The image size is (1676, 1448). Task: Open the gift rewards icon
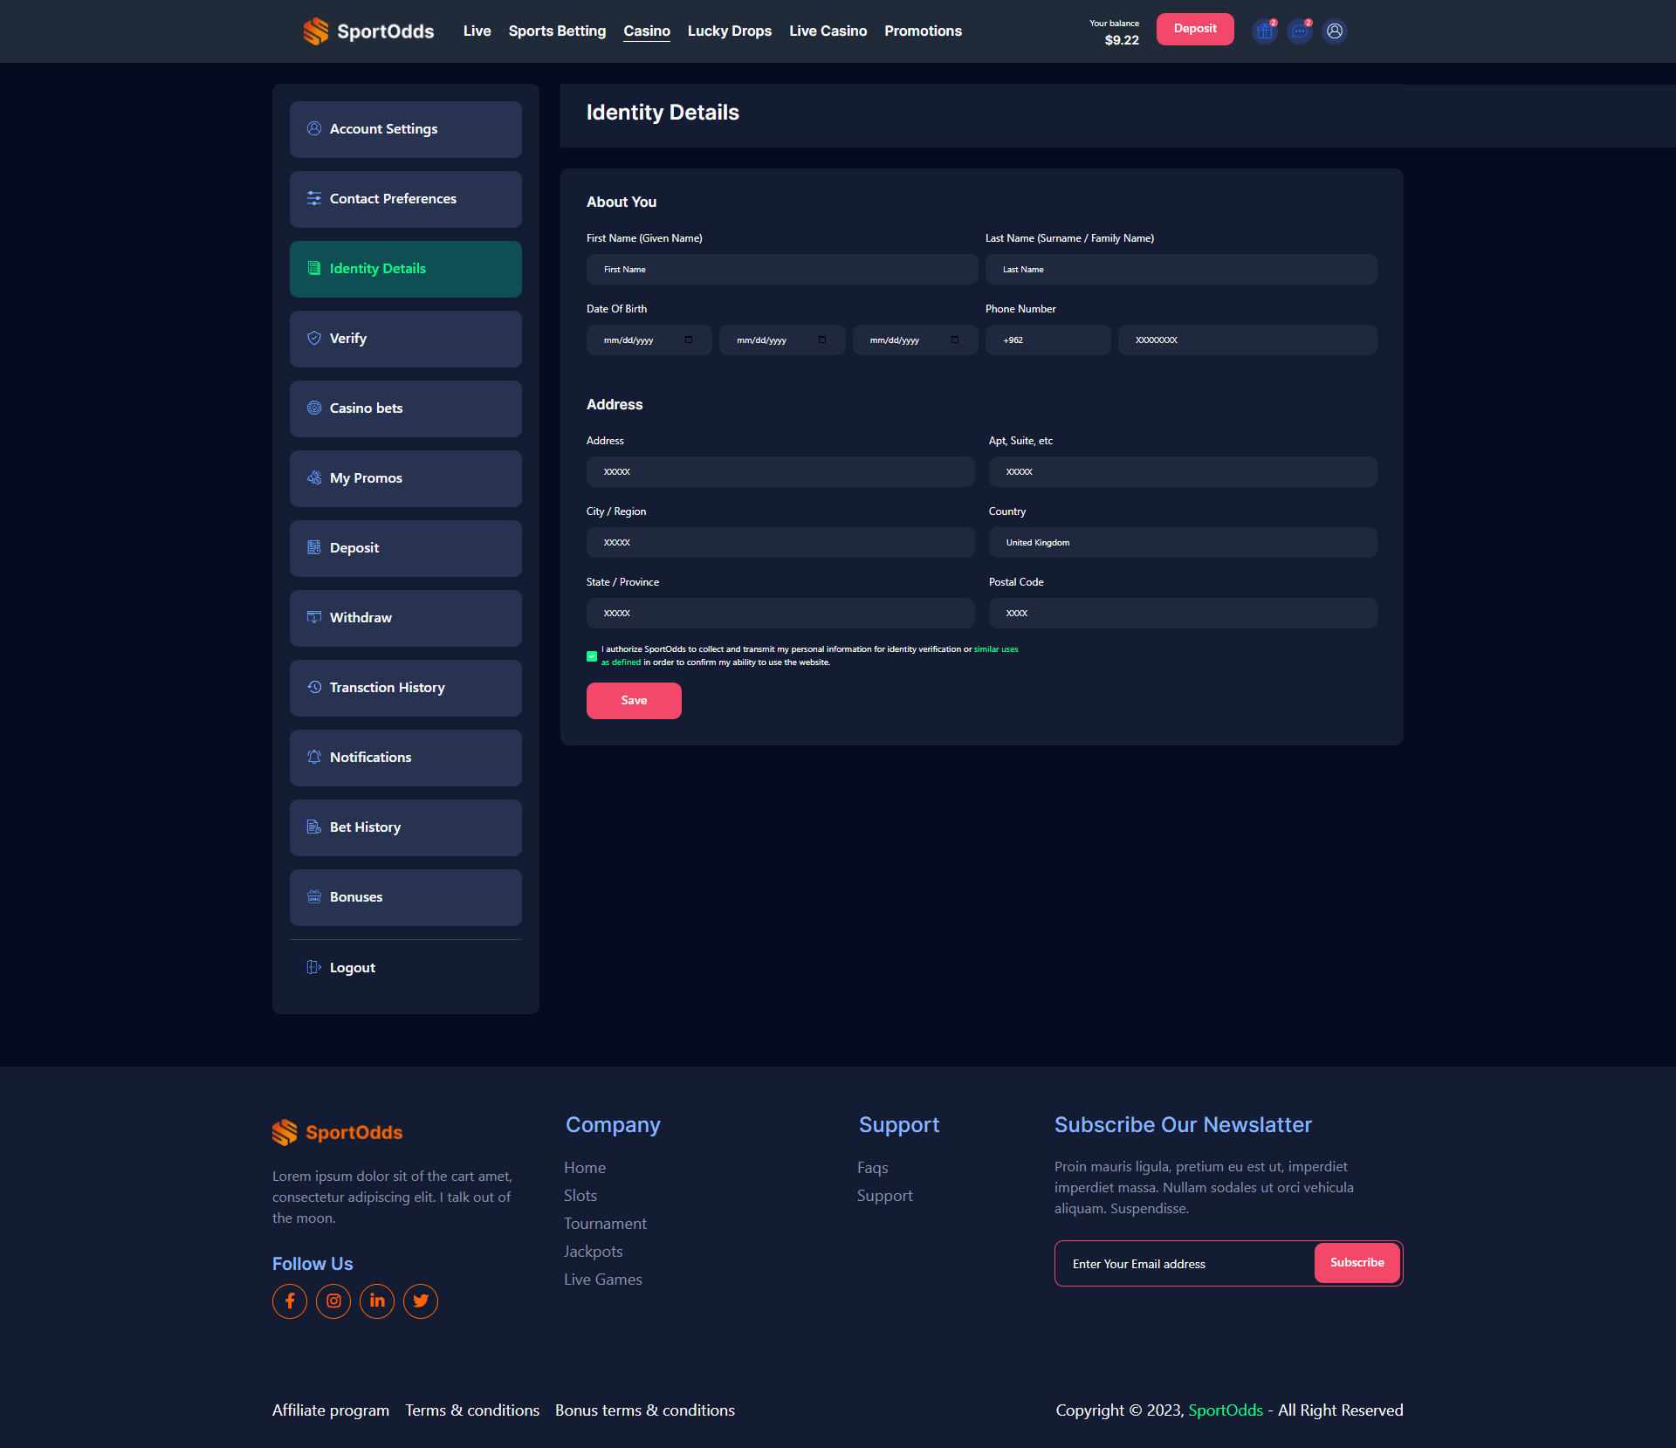pyautogui.click(x=1265, y=31)
